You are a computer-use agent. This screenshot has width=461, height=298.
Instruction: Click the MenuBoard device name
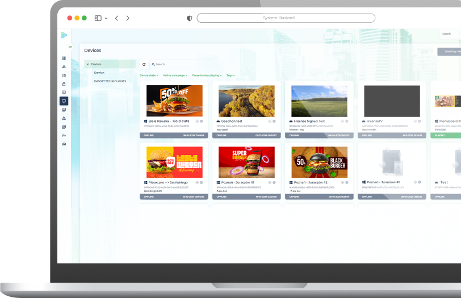click(x=450, y=121)
